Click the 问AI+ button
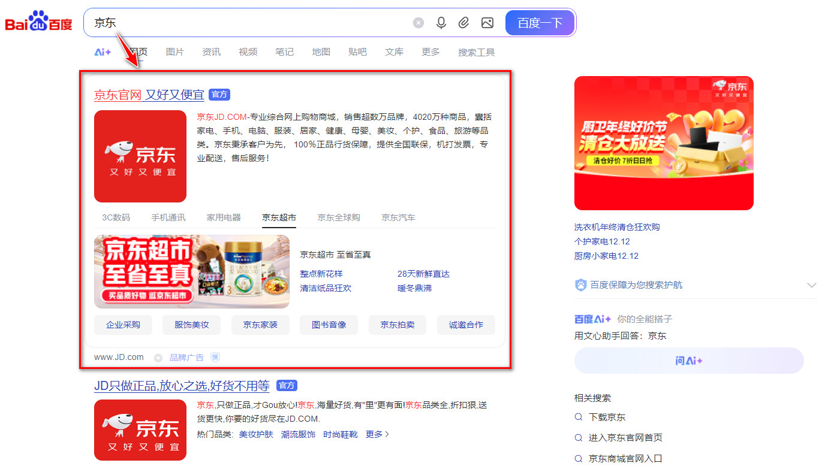828x466 pixels. tap(688, 361)
